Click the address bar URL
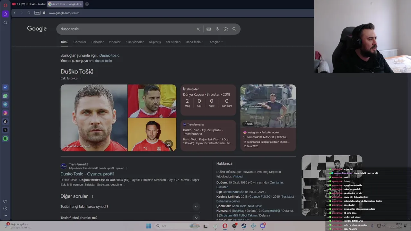Screen dimensions: 411x231 [x=64, y=13]
